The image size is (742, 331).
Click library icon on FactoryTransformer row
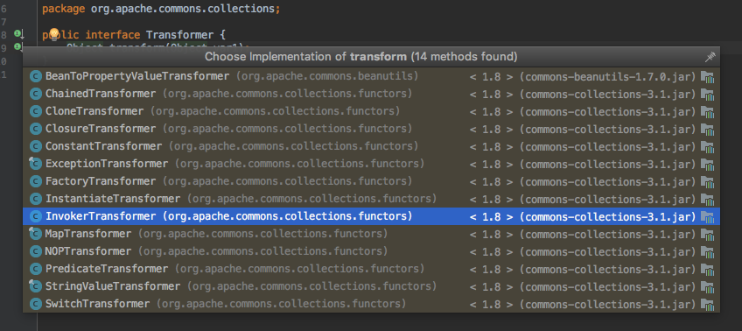707,182
